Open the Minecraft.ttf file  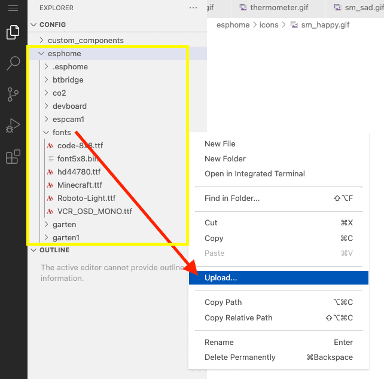click(x=80, y=185)
